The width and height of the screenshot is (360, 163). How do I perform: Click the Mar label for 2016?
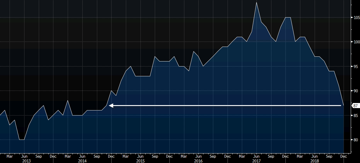tap(184, 156)
